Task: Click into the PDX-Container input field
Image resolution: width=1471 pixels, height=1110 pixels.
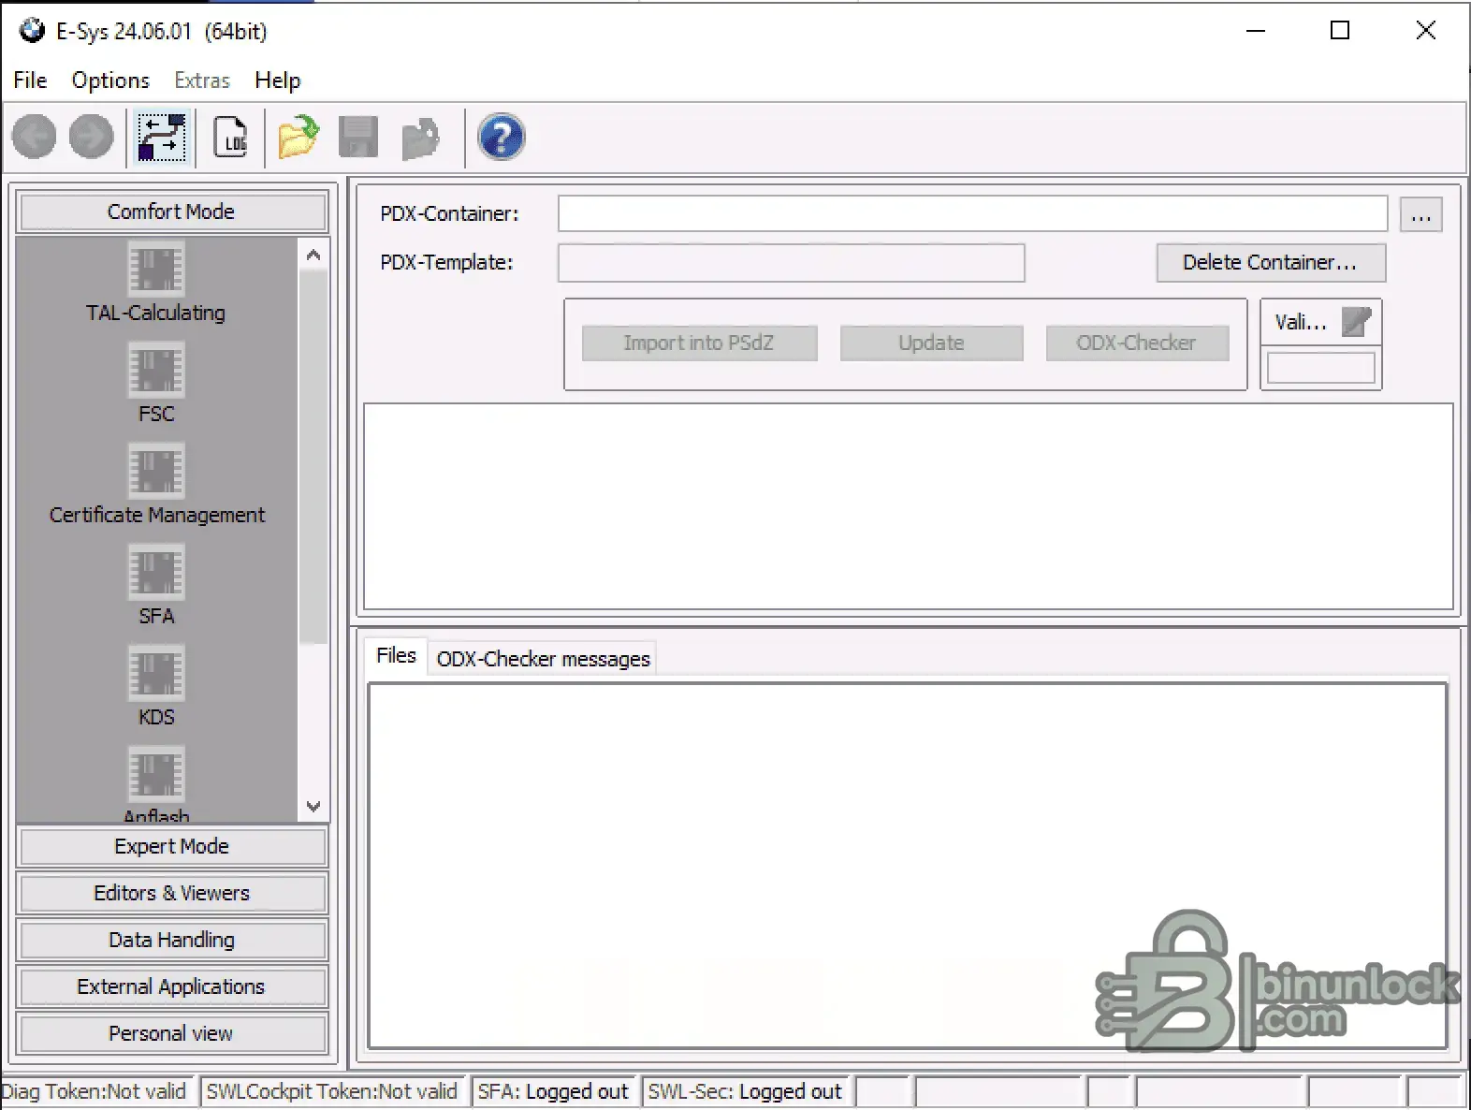Action: pyautogui.click(x=972, y=214)
